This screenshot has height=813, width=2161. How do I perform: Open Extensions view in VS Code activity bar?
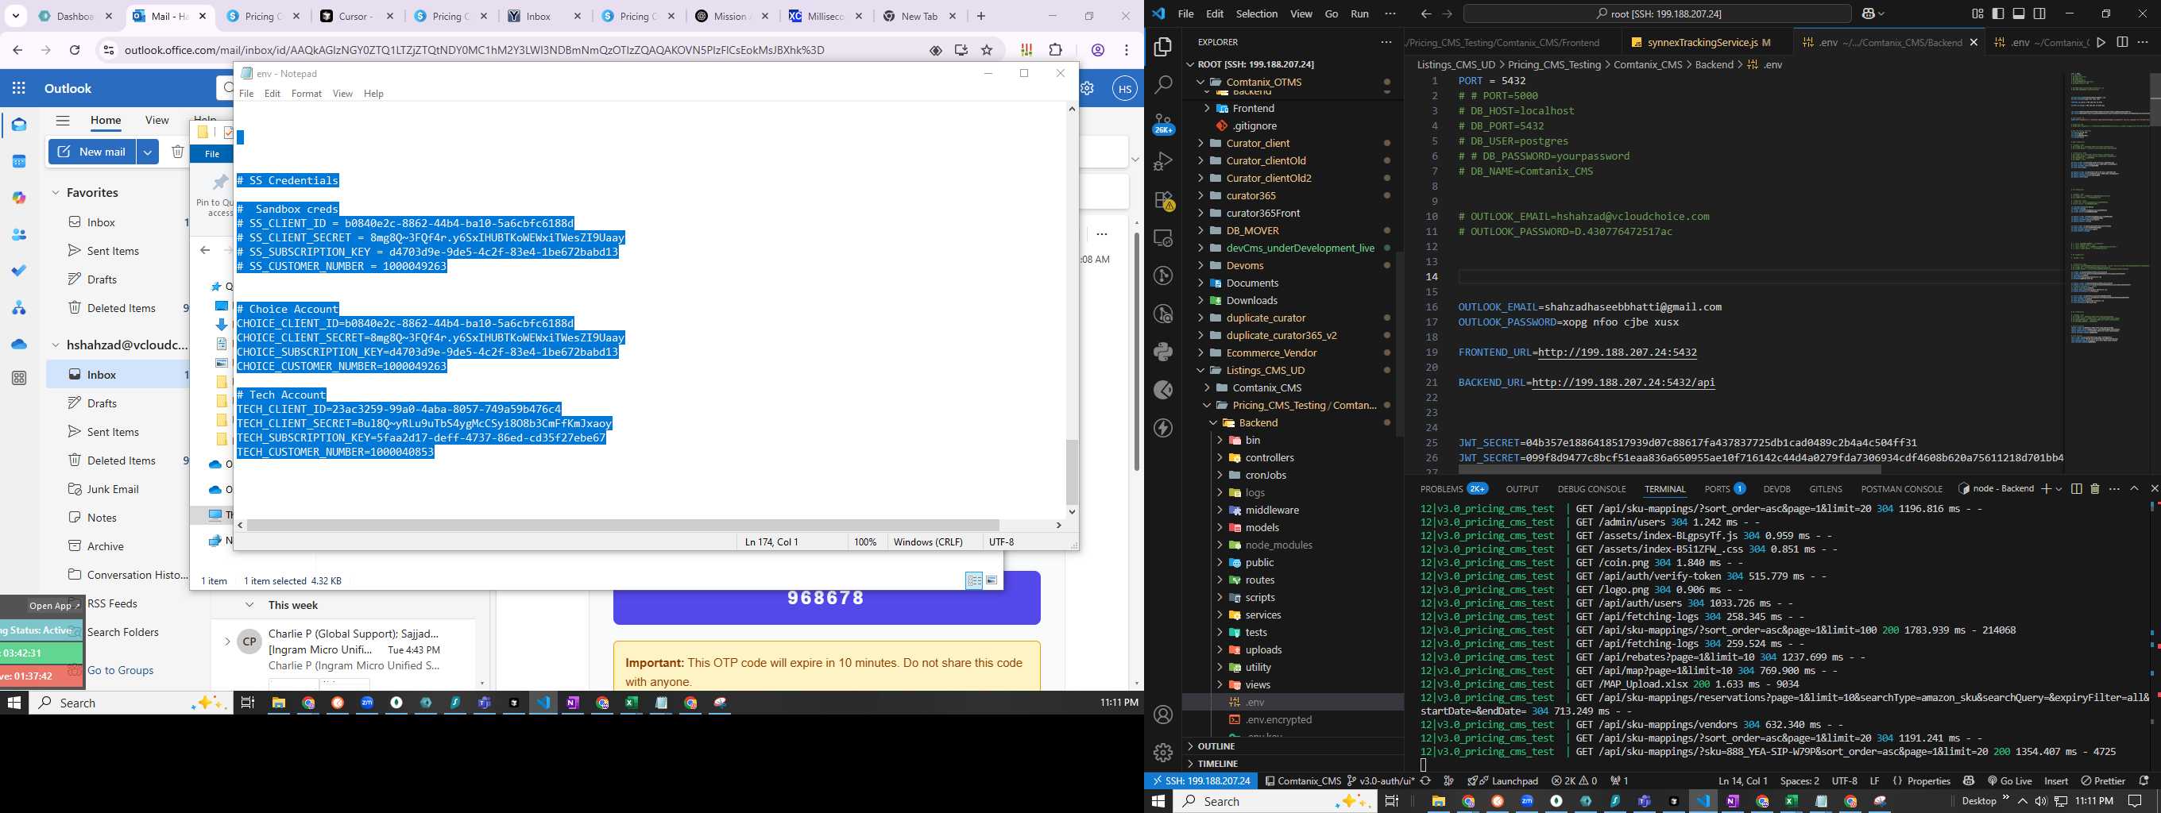pos(1164,200)
